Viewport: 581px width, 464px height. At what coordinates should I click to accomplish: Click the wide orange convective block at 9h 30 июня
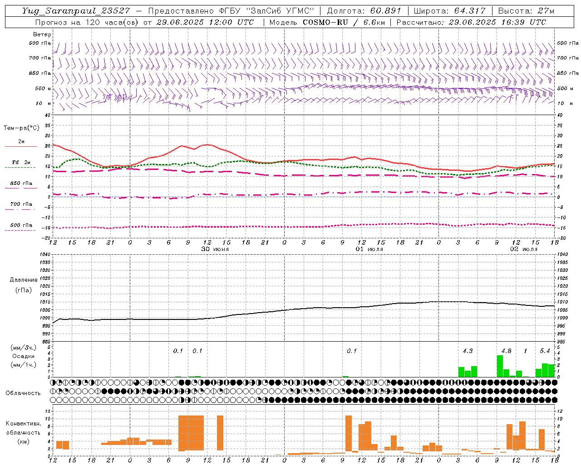[x=191, y=433]
